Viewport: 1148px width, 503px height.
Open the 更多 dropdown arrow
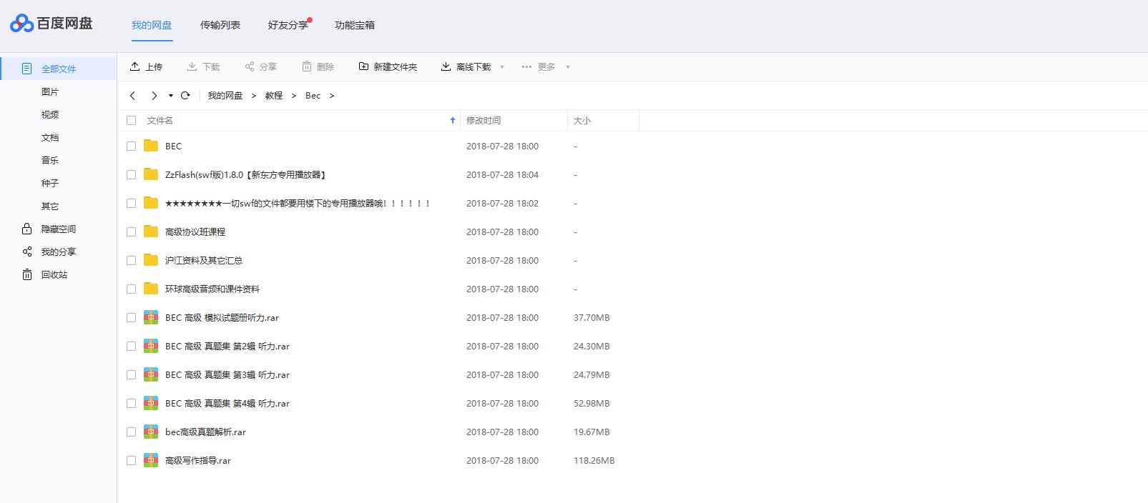pyautogui.click(x=568, y=67)
